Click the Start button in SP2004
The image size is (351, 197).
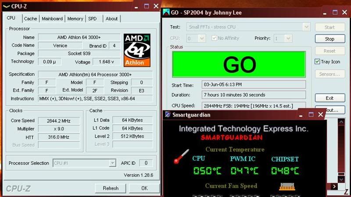tap(330, 27)
